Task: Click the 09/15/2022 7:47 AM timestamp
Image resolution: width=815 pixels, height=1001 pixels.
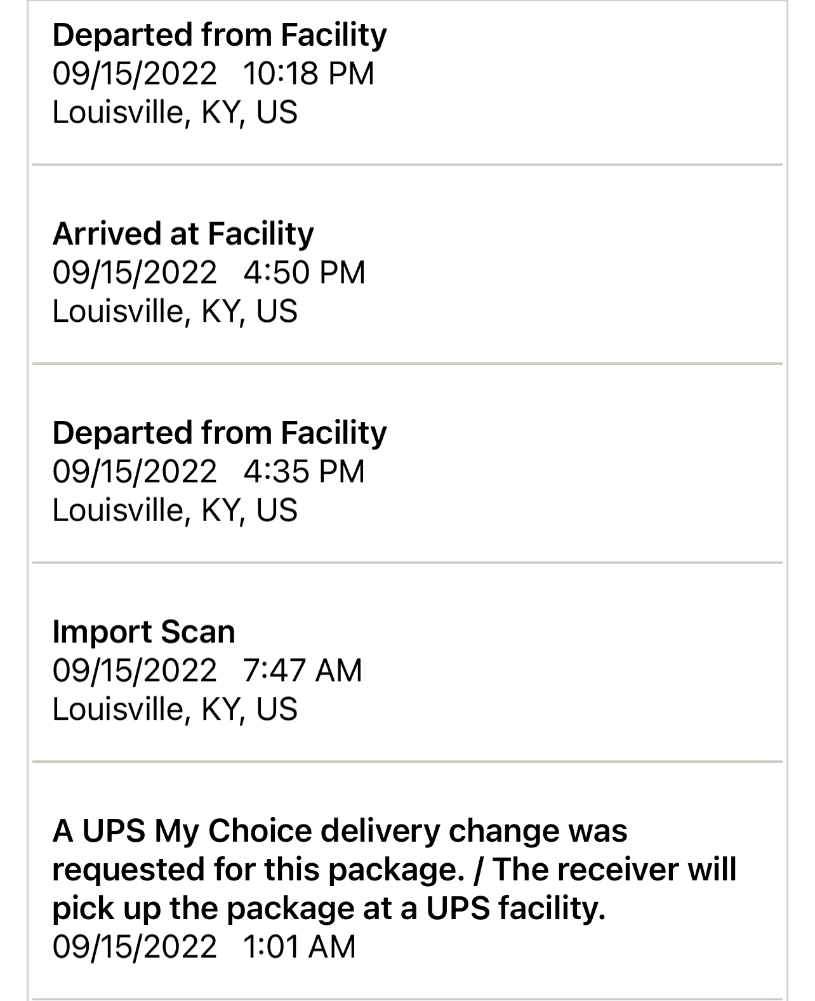Action: [x=208, y=671]
